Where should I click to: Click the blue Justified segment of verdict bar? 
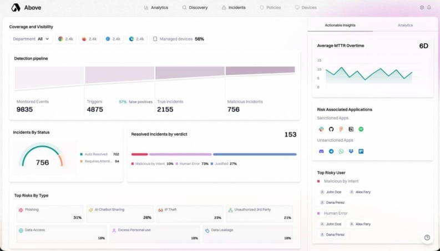point(255,154)
